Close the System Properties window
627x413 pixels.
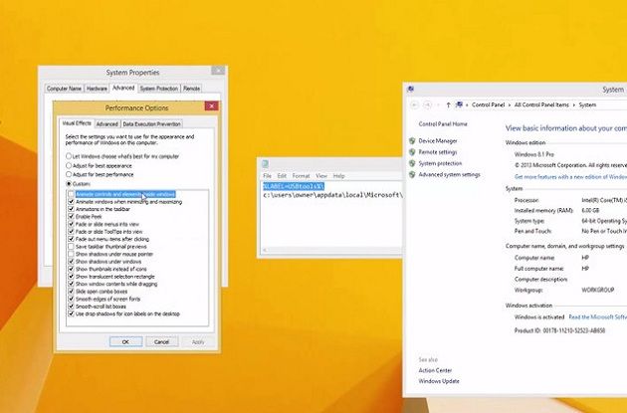pos(218,71)
